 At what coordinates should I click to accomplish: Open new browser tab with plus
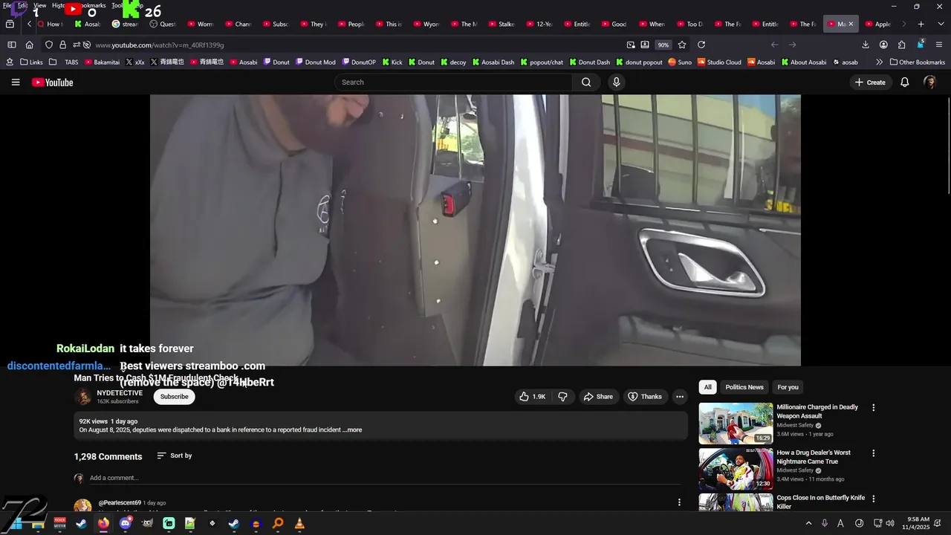pyautogui.click(x=921, y=25)
